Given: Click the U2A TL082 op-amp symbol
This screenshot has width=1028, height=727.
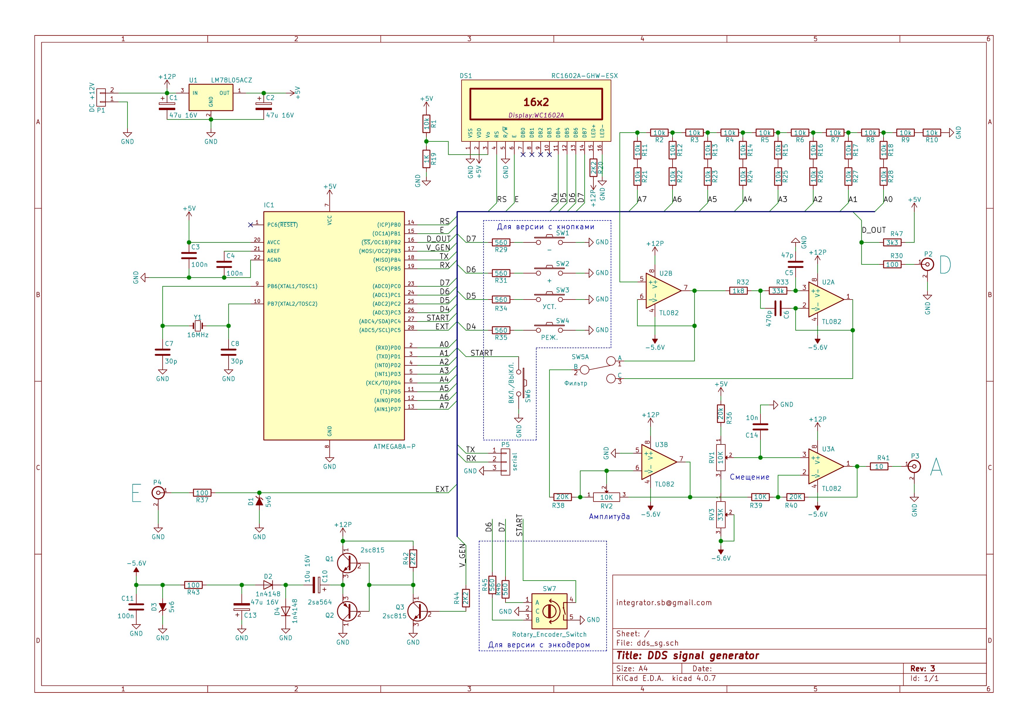Looking at the screenshot, I should tap(826, 300).
